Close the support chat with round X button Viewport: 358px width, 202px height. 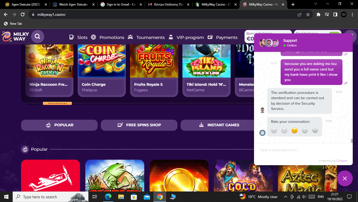tap(345, 178)
